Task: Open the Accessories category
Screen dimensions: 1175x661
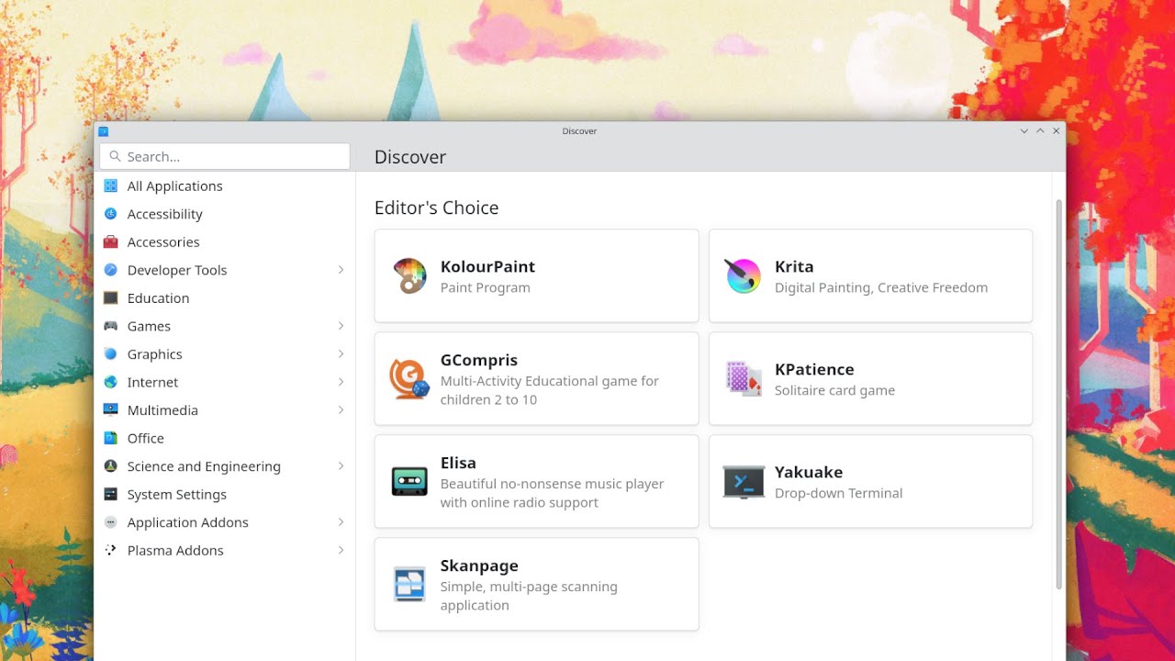Action: pos(225,242)
